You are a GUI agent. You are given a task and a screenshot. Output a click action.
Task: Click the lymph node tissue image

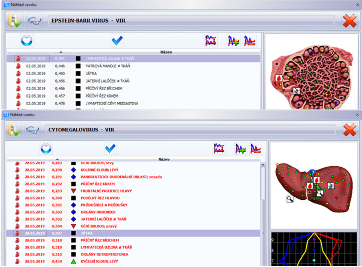coord(311,77)
